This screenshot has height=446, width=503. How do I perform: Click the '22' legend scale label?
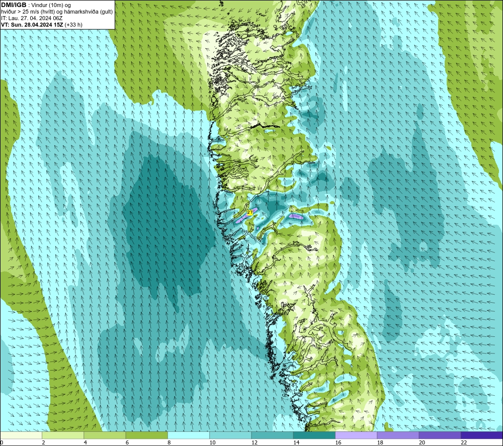tap(464, 442)
